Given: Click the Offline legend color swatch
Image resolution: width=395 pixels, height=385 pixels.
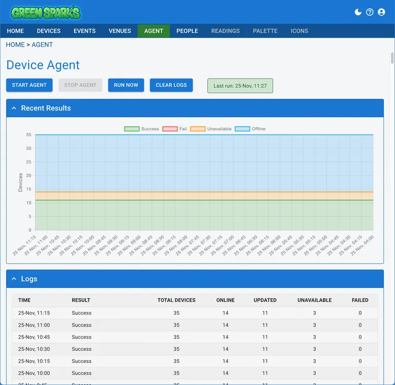Looking at the screenshot, I should pos(242,129).
